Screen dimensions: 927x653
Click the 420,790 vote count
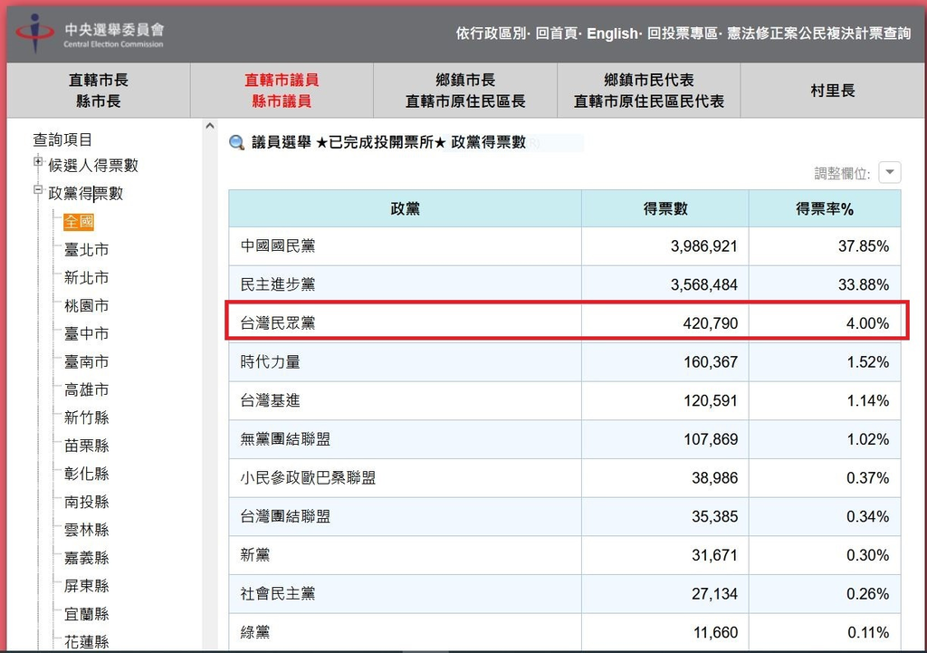pos(711,323)
